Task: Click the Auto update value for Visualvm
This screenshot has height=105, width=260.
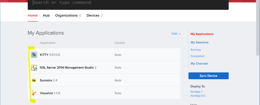Action: [118, 93]
